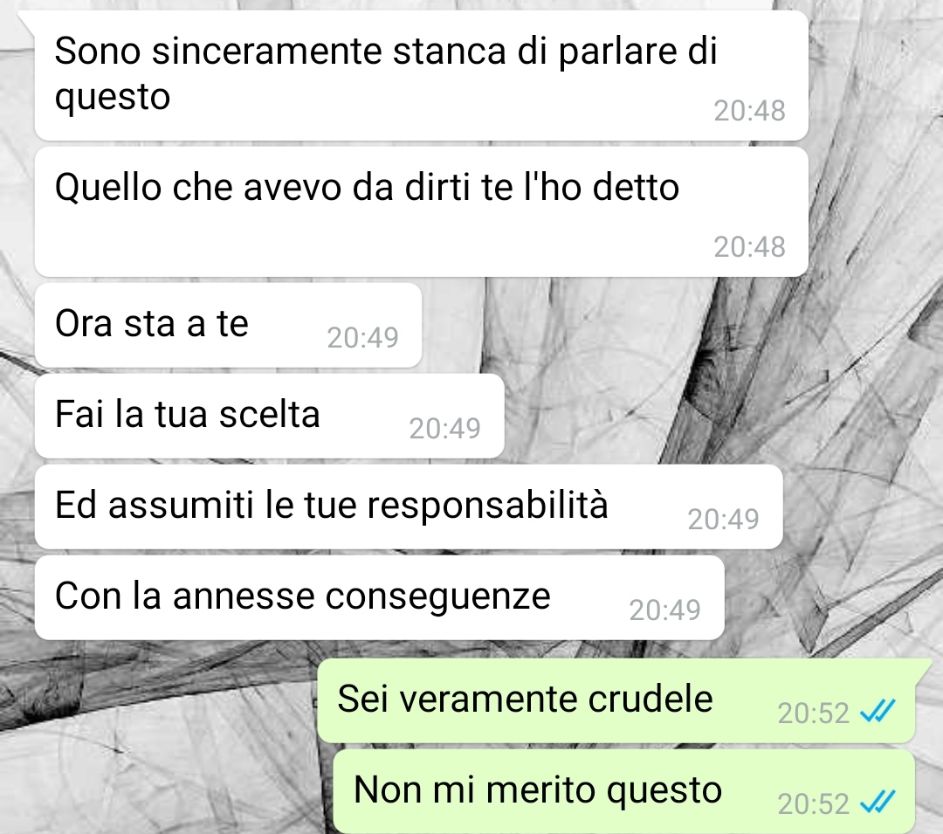Tap the sent message 'Non mi merito questo'
This screenshot has height=834, width=943.
click(623, 791)
